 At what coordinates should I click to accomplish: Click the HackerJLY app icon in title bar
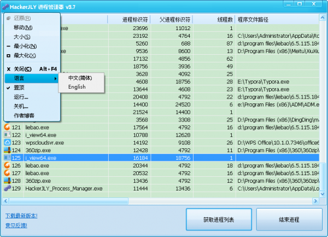pos(5,7)
